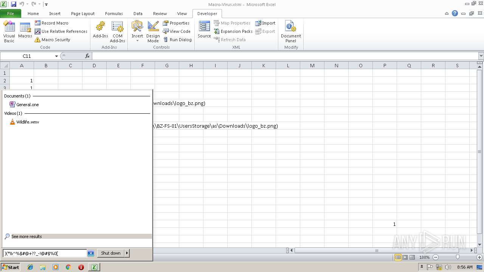Click the clock showing 8:56 AM

[465, 267]
